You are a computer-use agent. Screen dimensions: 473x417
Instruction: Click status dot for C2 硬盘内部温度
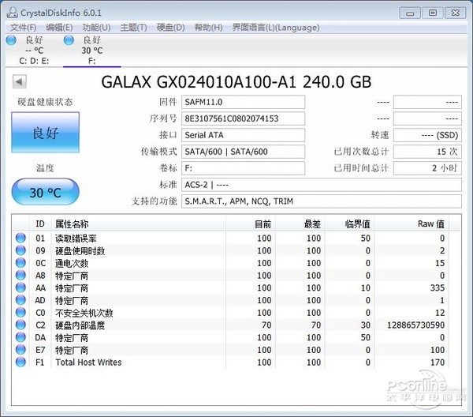(20, 325)
